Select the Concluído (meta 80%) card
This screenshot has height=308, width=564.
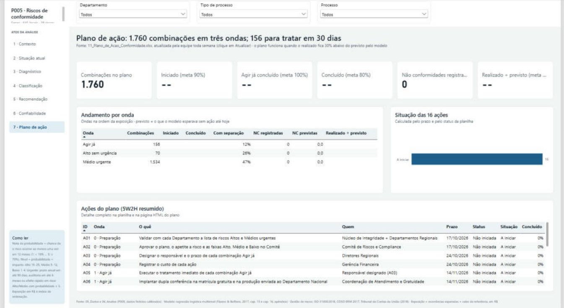355,80
